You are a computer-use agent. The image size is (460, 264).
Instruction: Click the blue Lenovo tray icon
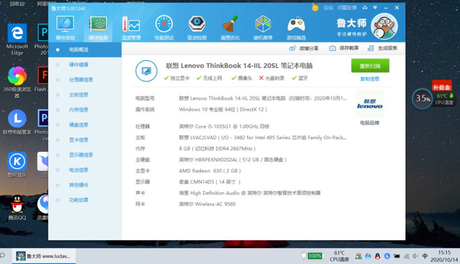(387, 256)
